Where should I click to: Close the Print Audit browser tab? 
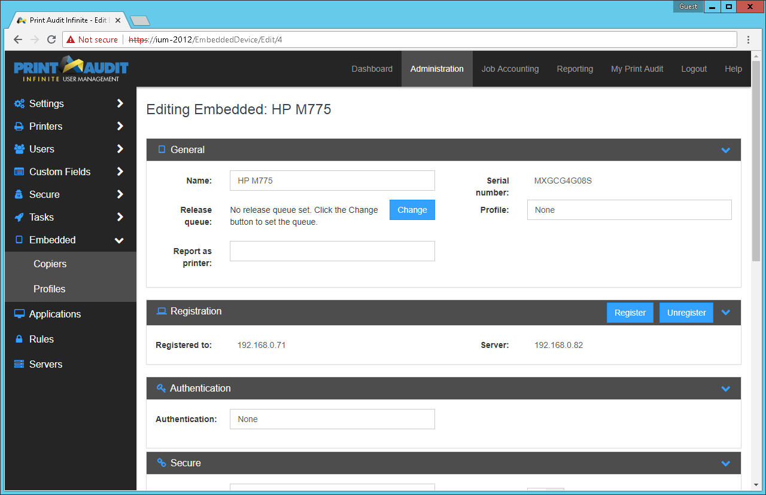(x=117, y=20)
